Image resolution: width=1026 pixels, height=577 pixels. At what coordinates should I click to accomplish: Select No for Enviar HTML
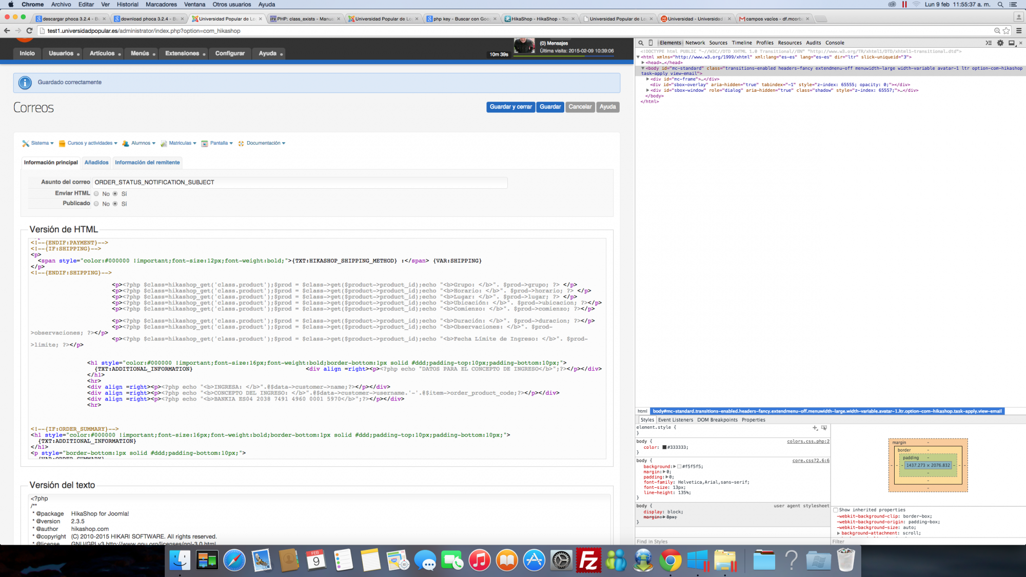pyautogui.click(x=96, y=194)
